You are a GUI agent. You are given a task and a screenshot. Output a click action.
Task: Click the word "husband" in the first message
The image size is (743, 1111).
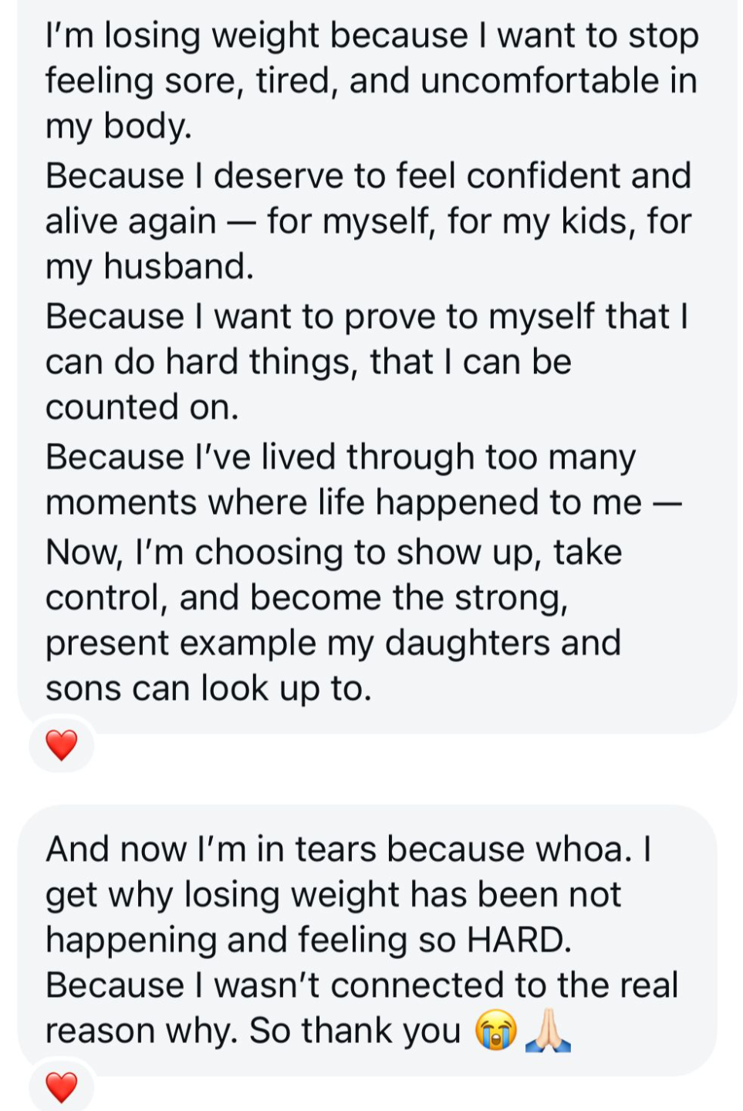coord(177,267)
